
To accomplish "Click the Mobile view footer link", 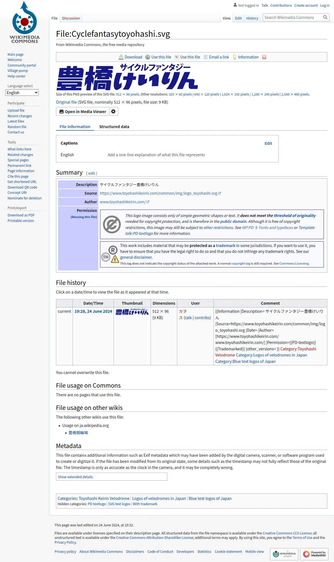I will 254,552.
